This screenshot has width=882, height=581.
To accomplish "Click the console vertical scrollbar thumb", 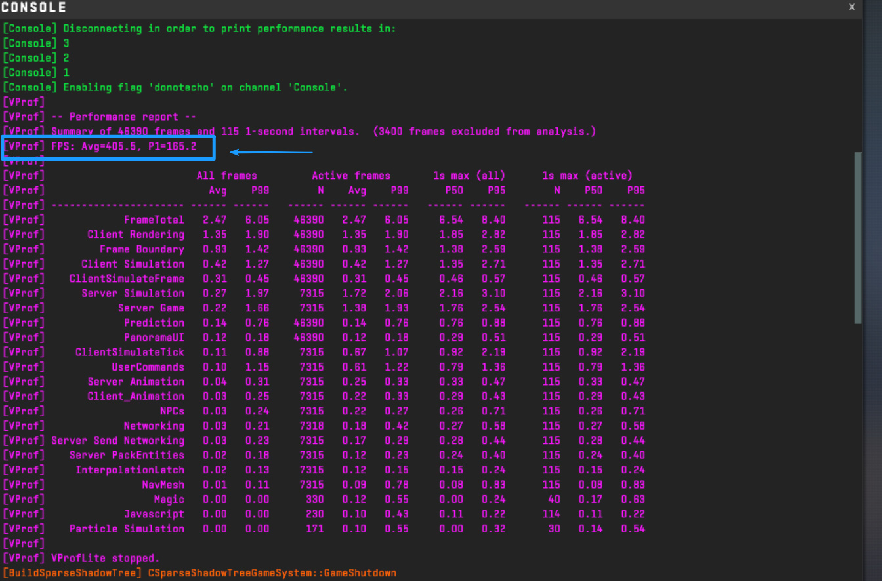I will [858, 237].
